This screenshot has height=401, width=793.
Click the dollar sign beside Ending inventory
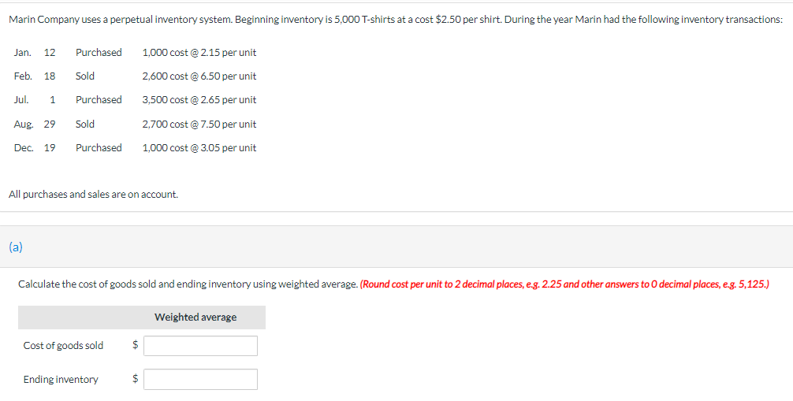[x=135, y=379]
